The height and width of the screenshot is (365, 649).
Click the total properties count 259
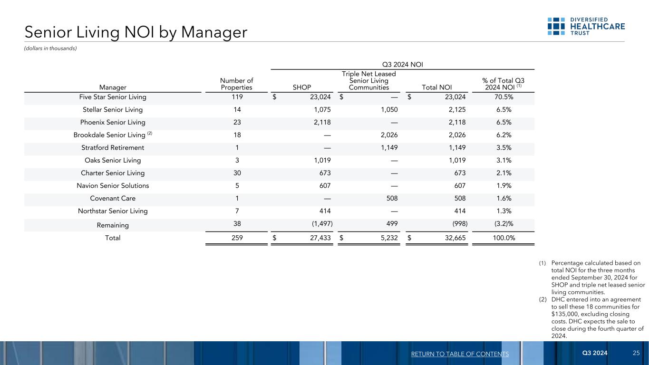236,238
